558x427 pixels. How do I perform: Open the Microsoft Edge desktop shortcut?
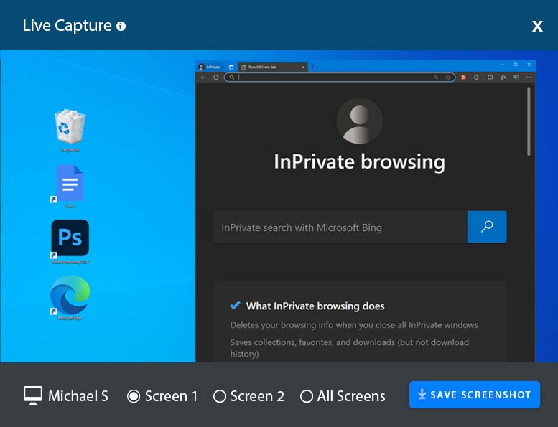pos(70,295)
